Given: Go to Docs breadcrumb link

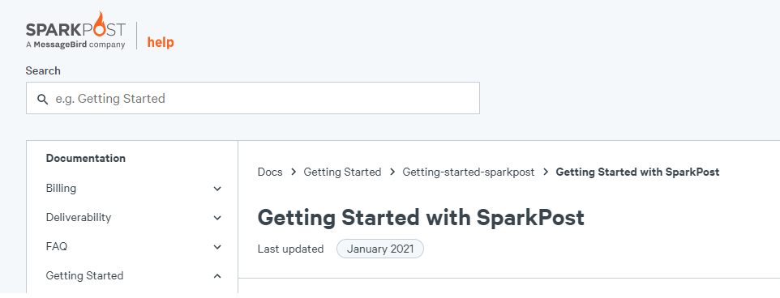Looking at the screenshot, I should tap(270, 172).
